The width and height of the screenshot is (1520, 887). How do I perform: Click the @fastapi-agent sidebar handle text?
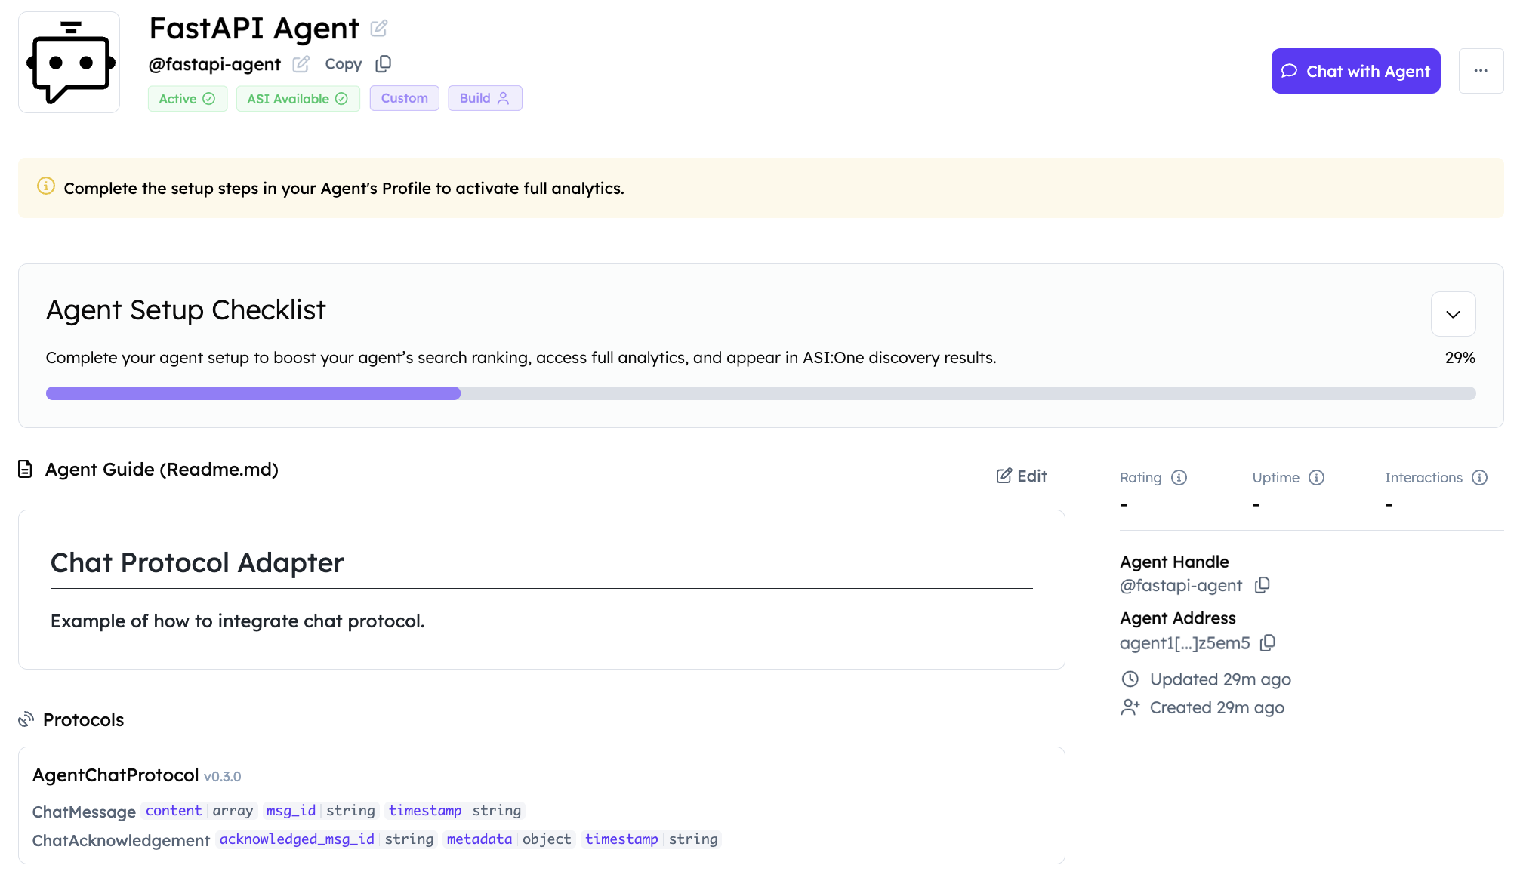(x=1181, y=586)
